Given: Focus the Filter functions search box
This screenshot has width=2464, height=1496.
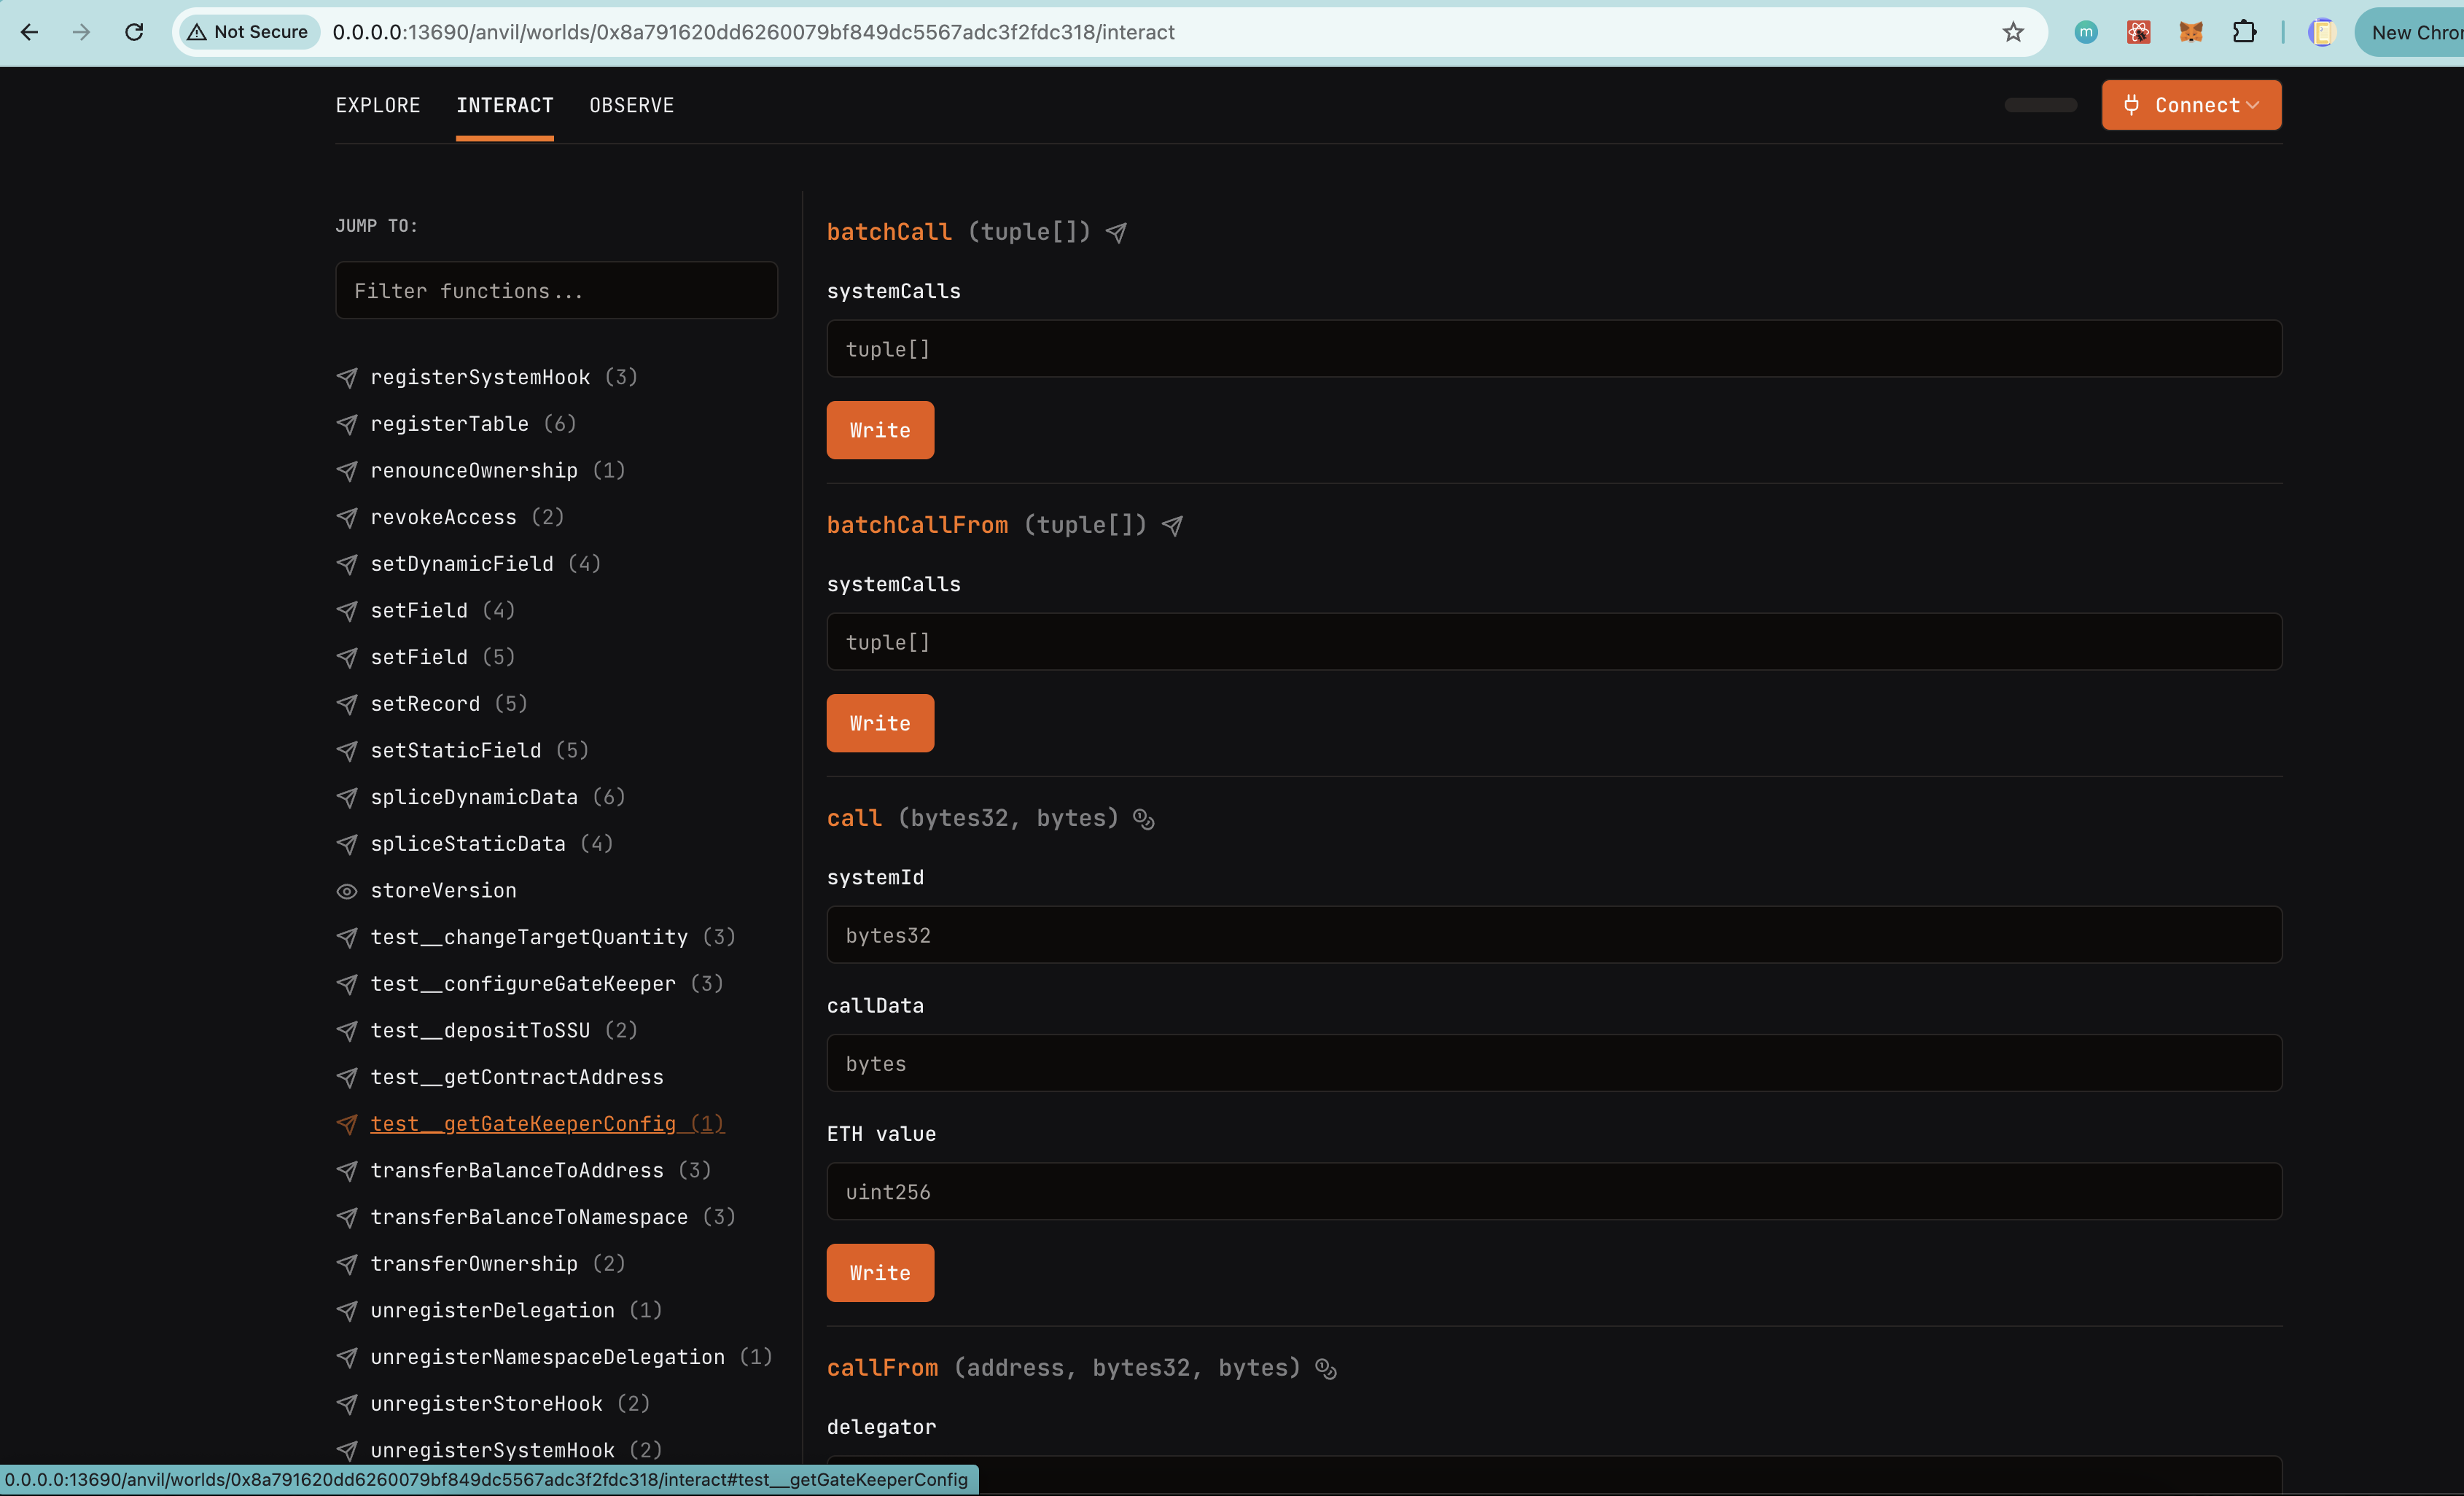Looking at the screenshot, I should [556, 291].
